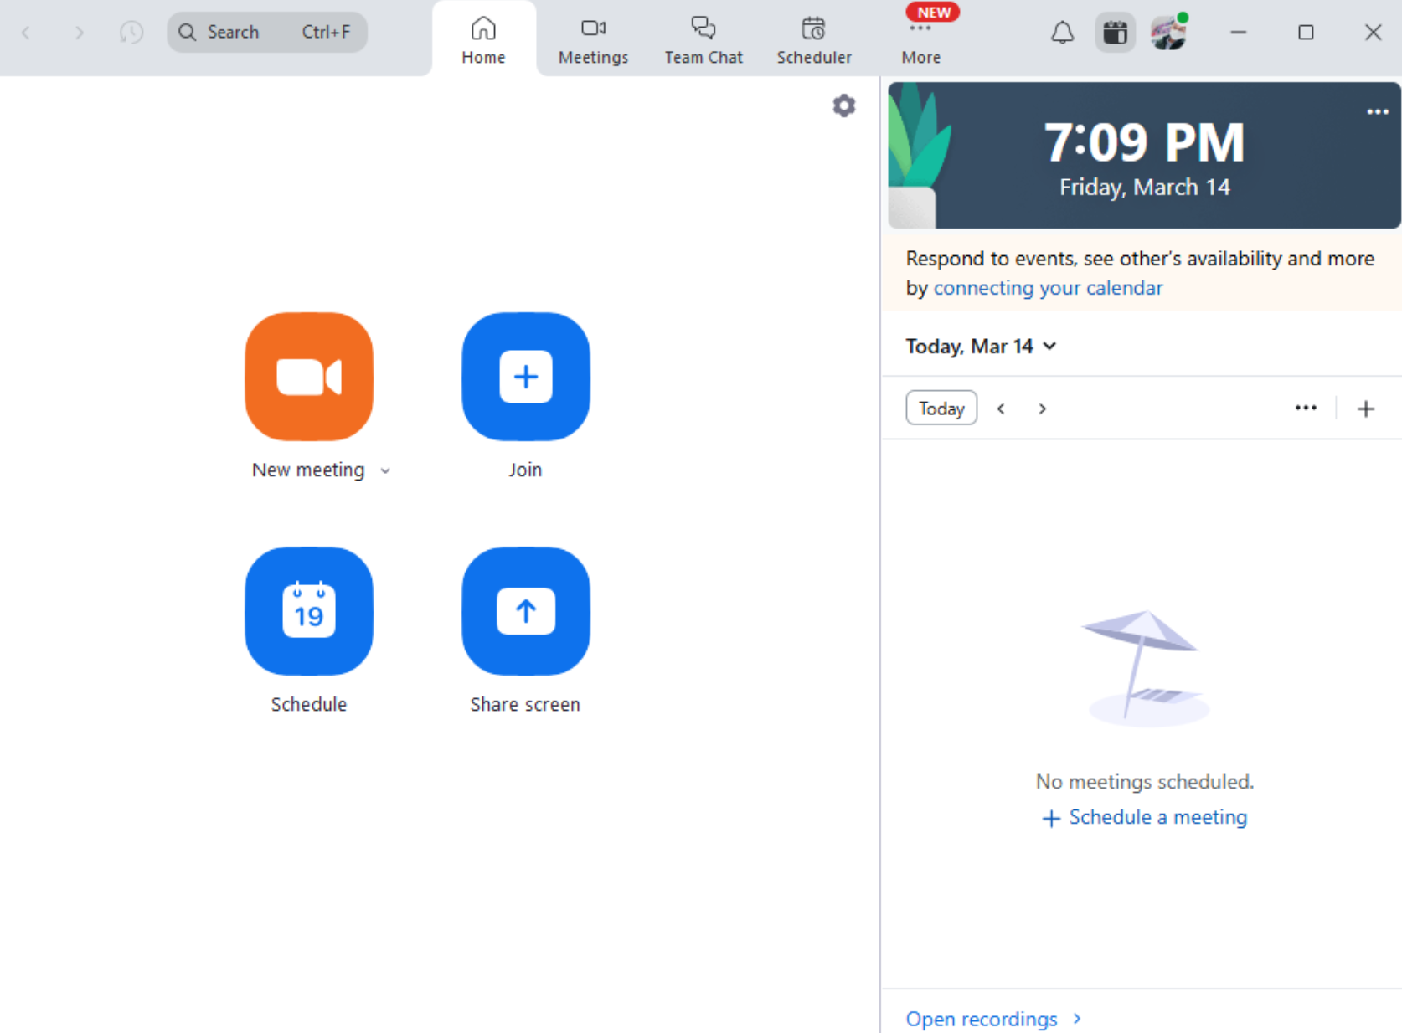This screenshot has height=1033, width=1402.
Task: Go to next day in calendar
Action: tap(1043, 409)
